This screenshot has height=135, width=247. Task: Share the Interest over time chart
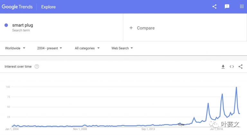point(241,67)
